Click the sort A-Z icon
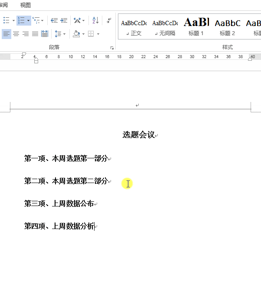The width and height of the screenshot is (261, 288). click(95, 20)
